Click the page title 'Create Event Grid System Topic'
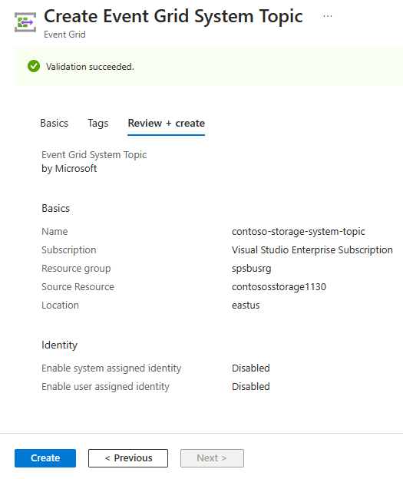 click(x=173, y=16)
